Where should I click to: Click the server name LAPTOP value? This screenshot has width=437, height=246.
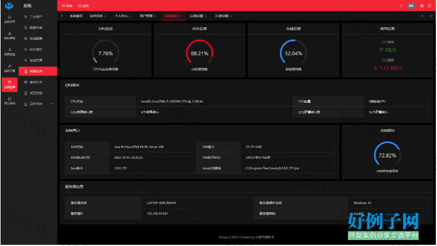(x=161, y=203)
